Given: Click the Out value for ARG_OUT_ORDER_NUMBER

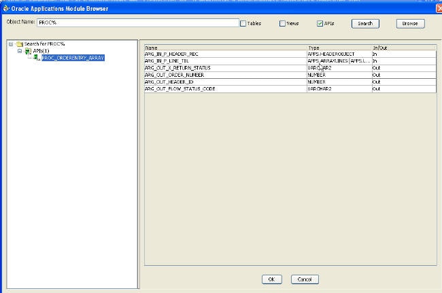Looking at the screenshot, I should click(x=404, y=75).
